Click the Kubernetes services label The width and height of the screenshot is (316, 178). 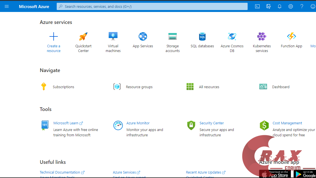[262, 48]
